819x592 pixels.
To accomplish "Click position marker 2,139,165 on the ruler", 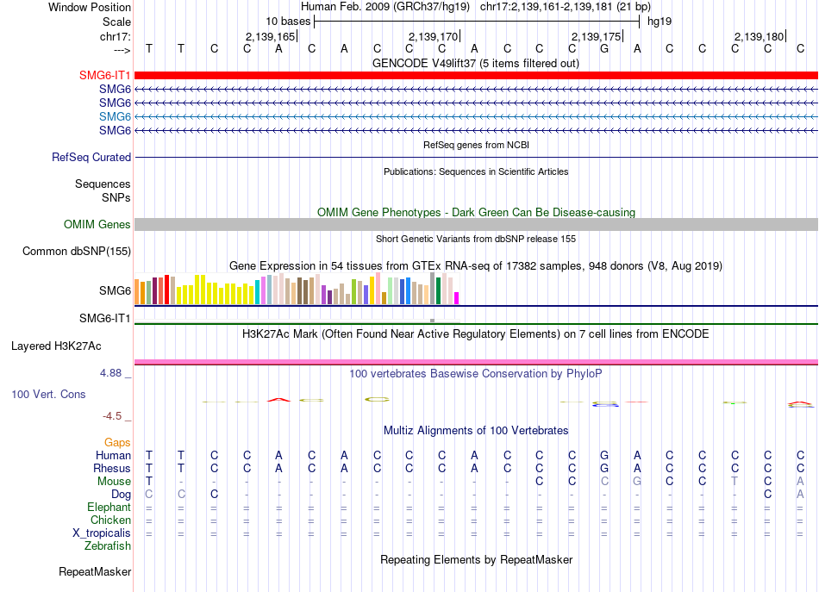I will click(271, 36).
